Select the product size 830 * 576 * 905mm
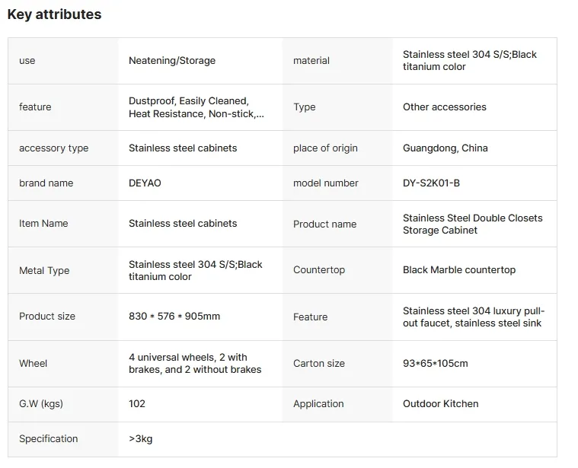Image resolution: width=578 pixels, height=468 pixels. click(174, 317)
